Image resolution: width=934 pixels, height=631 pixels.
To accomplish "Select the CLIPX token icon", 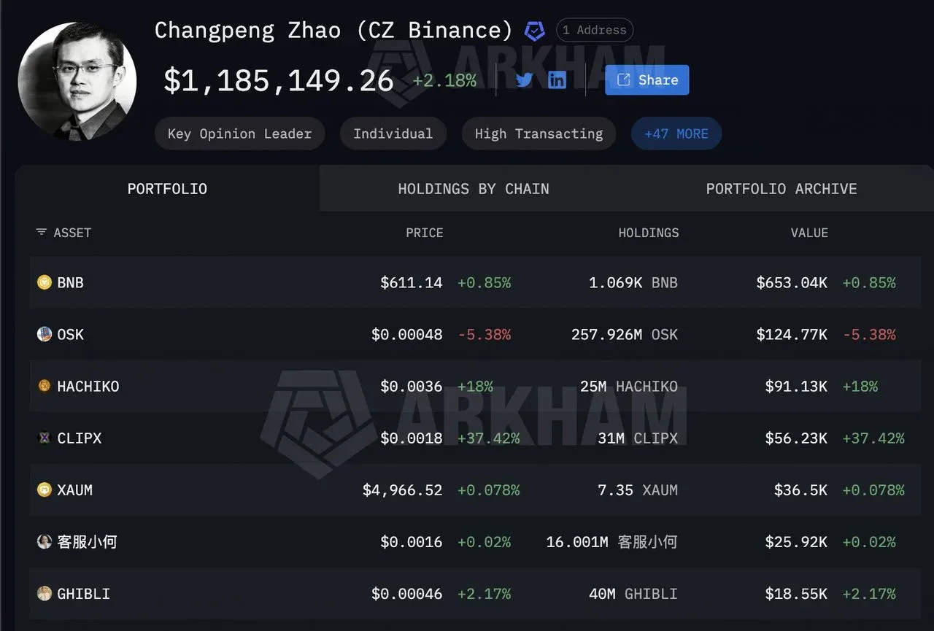I will pos(44,438).
